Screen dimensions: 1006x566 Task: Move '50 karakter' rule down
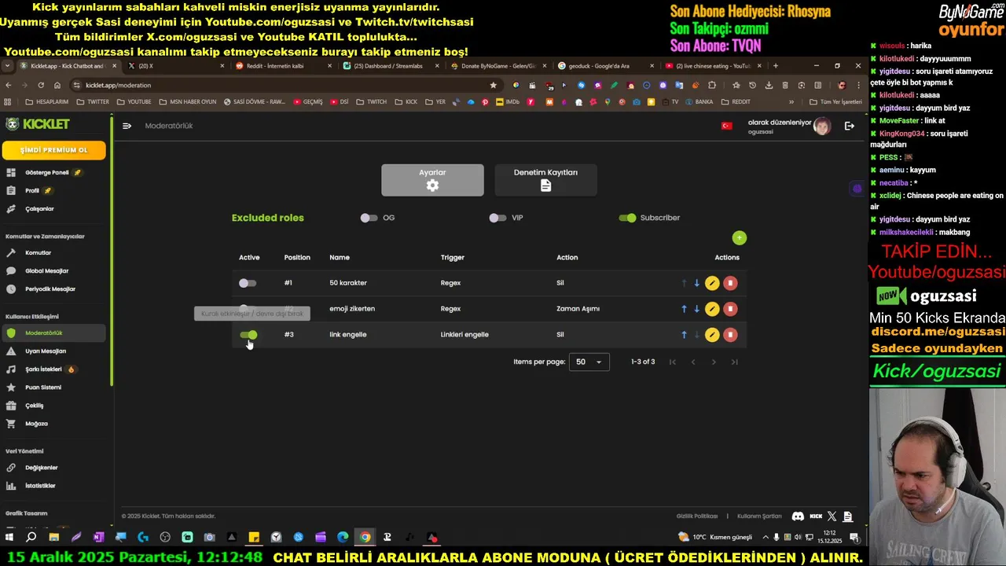click(696, 283)
